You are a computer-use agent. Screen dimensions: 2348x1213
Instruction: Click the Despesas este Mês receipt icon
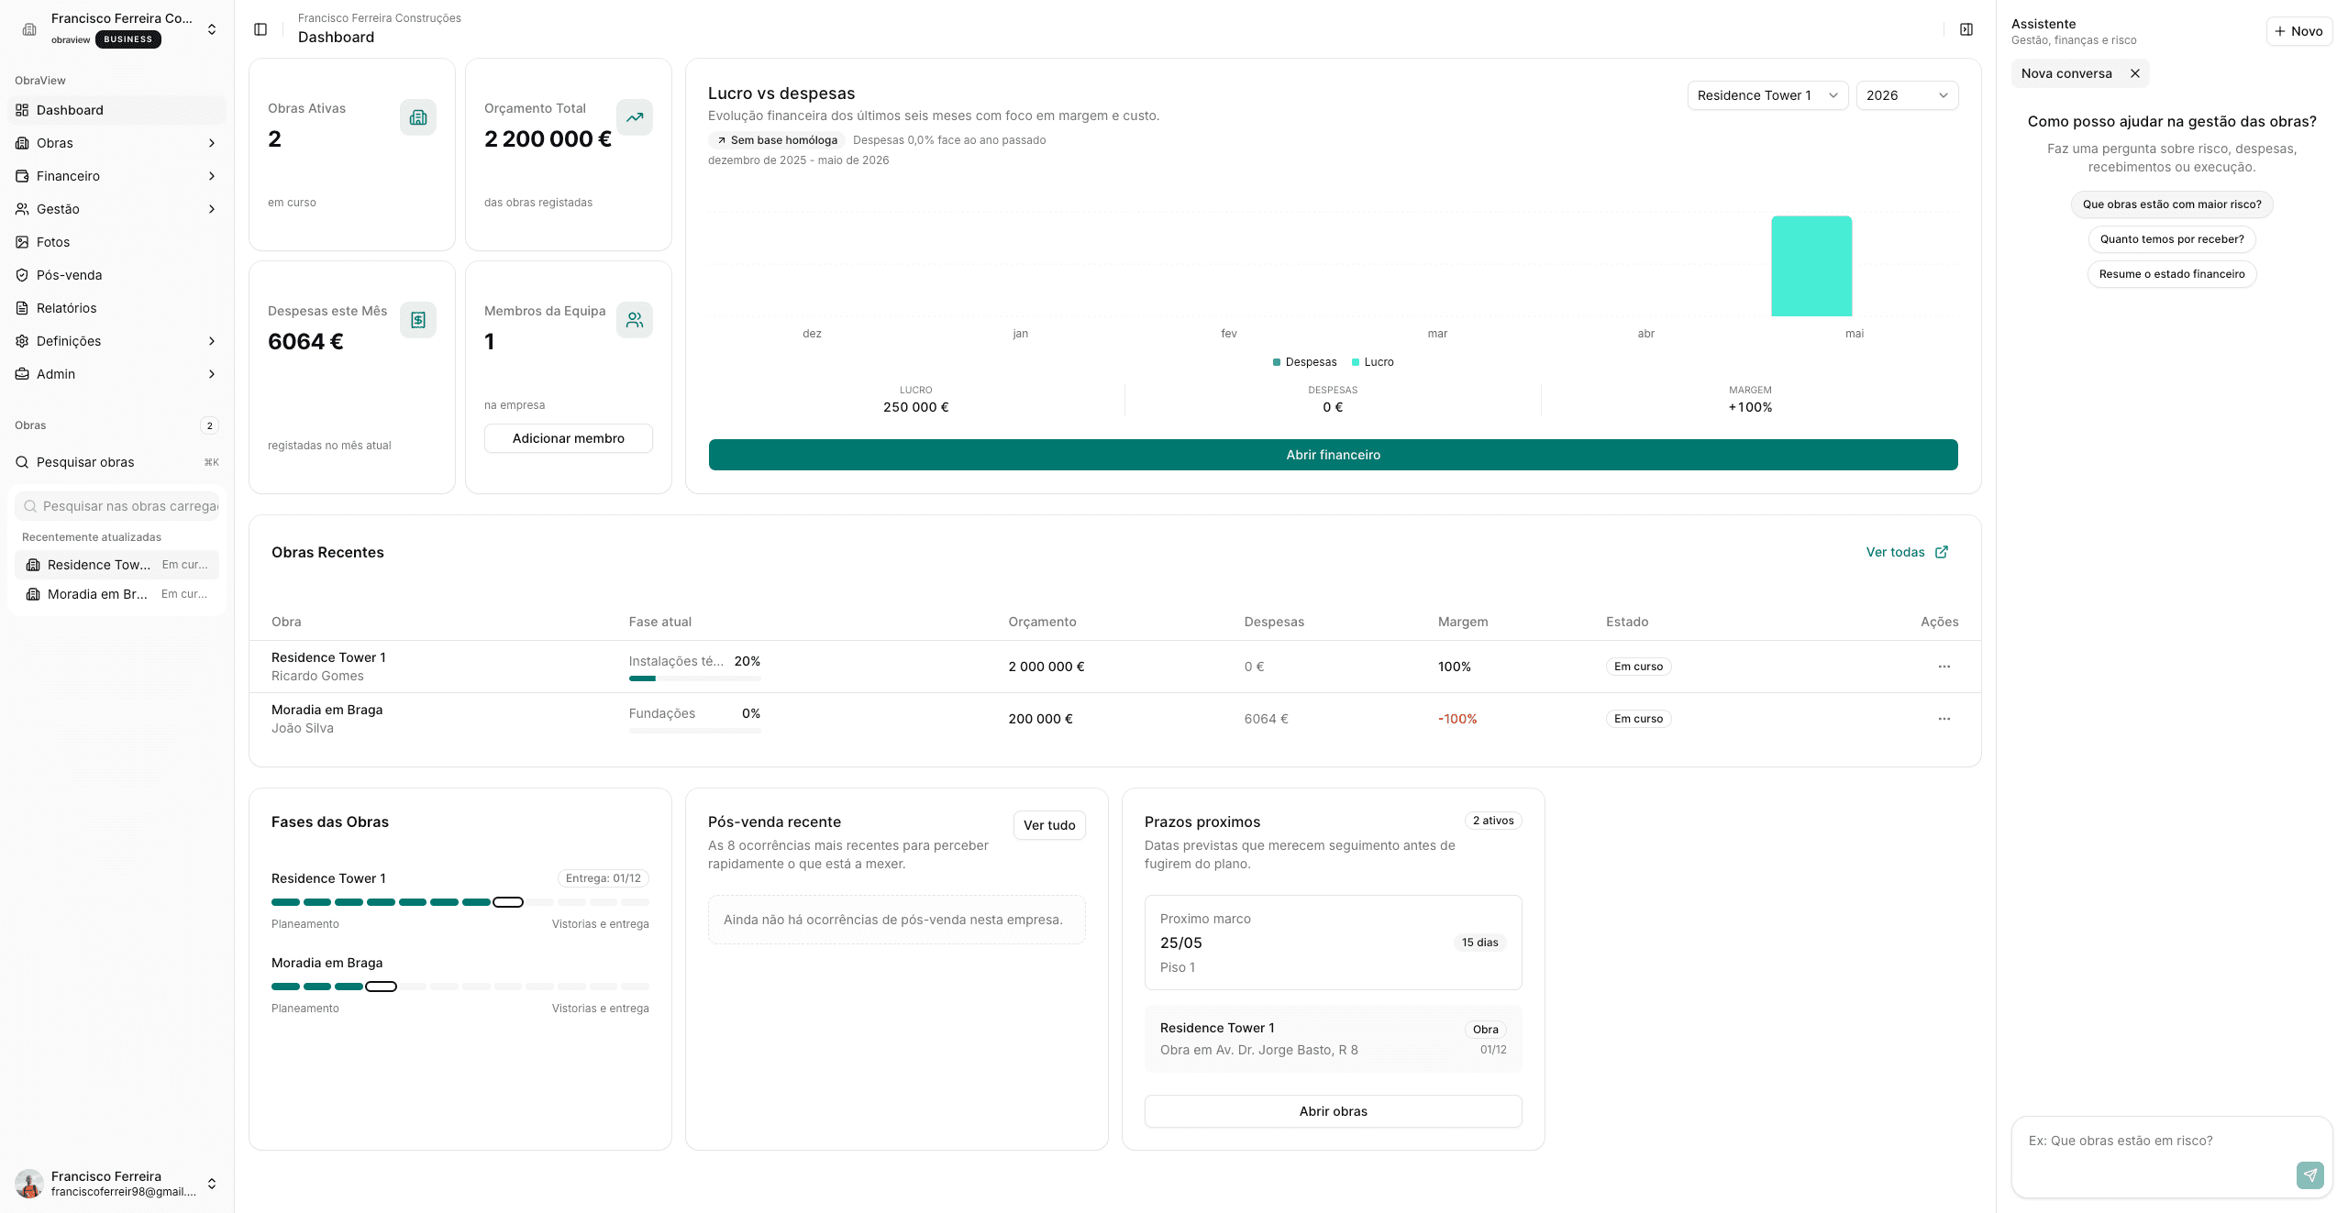pyautogui.click(x=418, y=320)
